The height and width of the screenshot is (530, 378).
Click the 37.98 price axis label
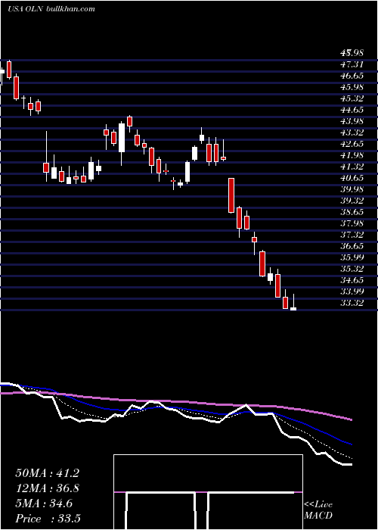(352, 223)
